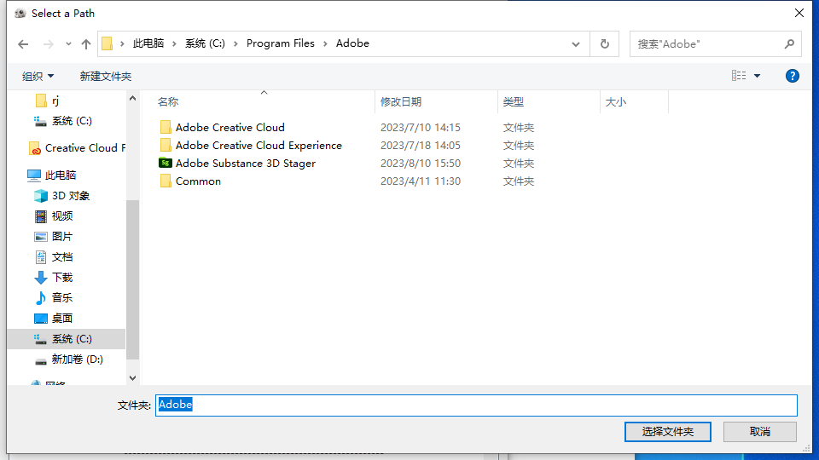Click Adobe in the breadcrumb path
Image resolution: width=819 pixels, height=460 pixels.
pyautogui.click(x=352, y=43)
